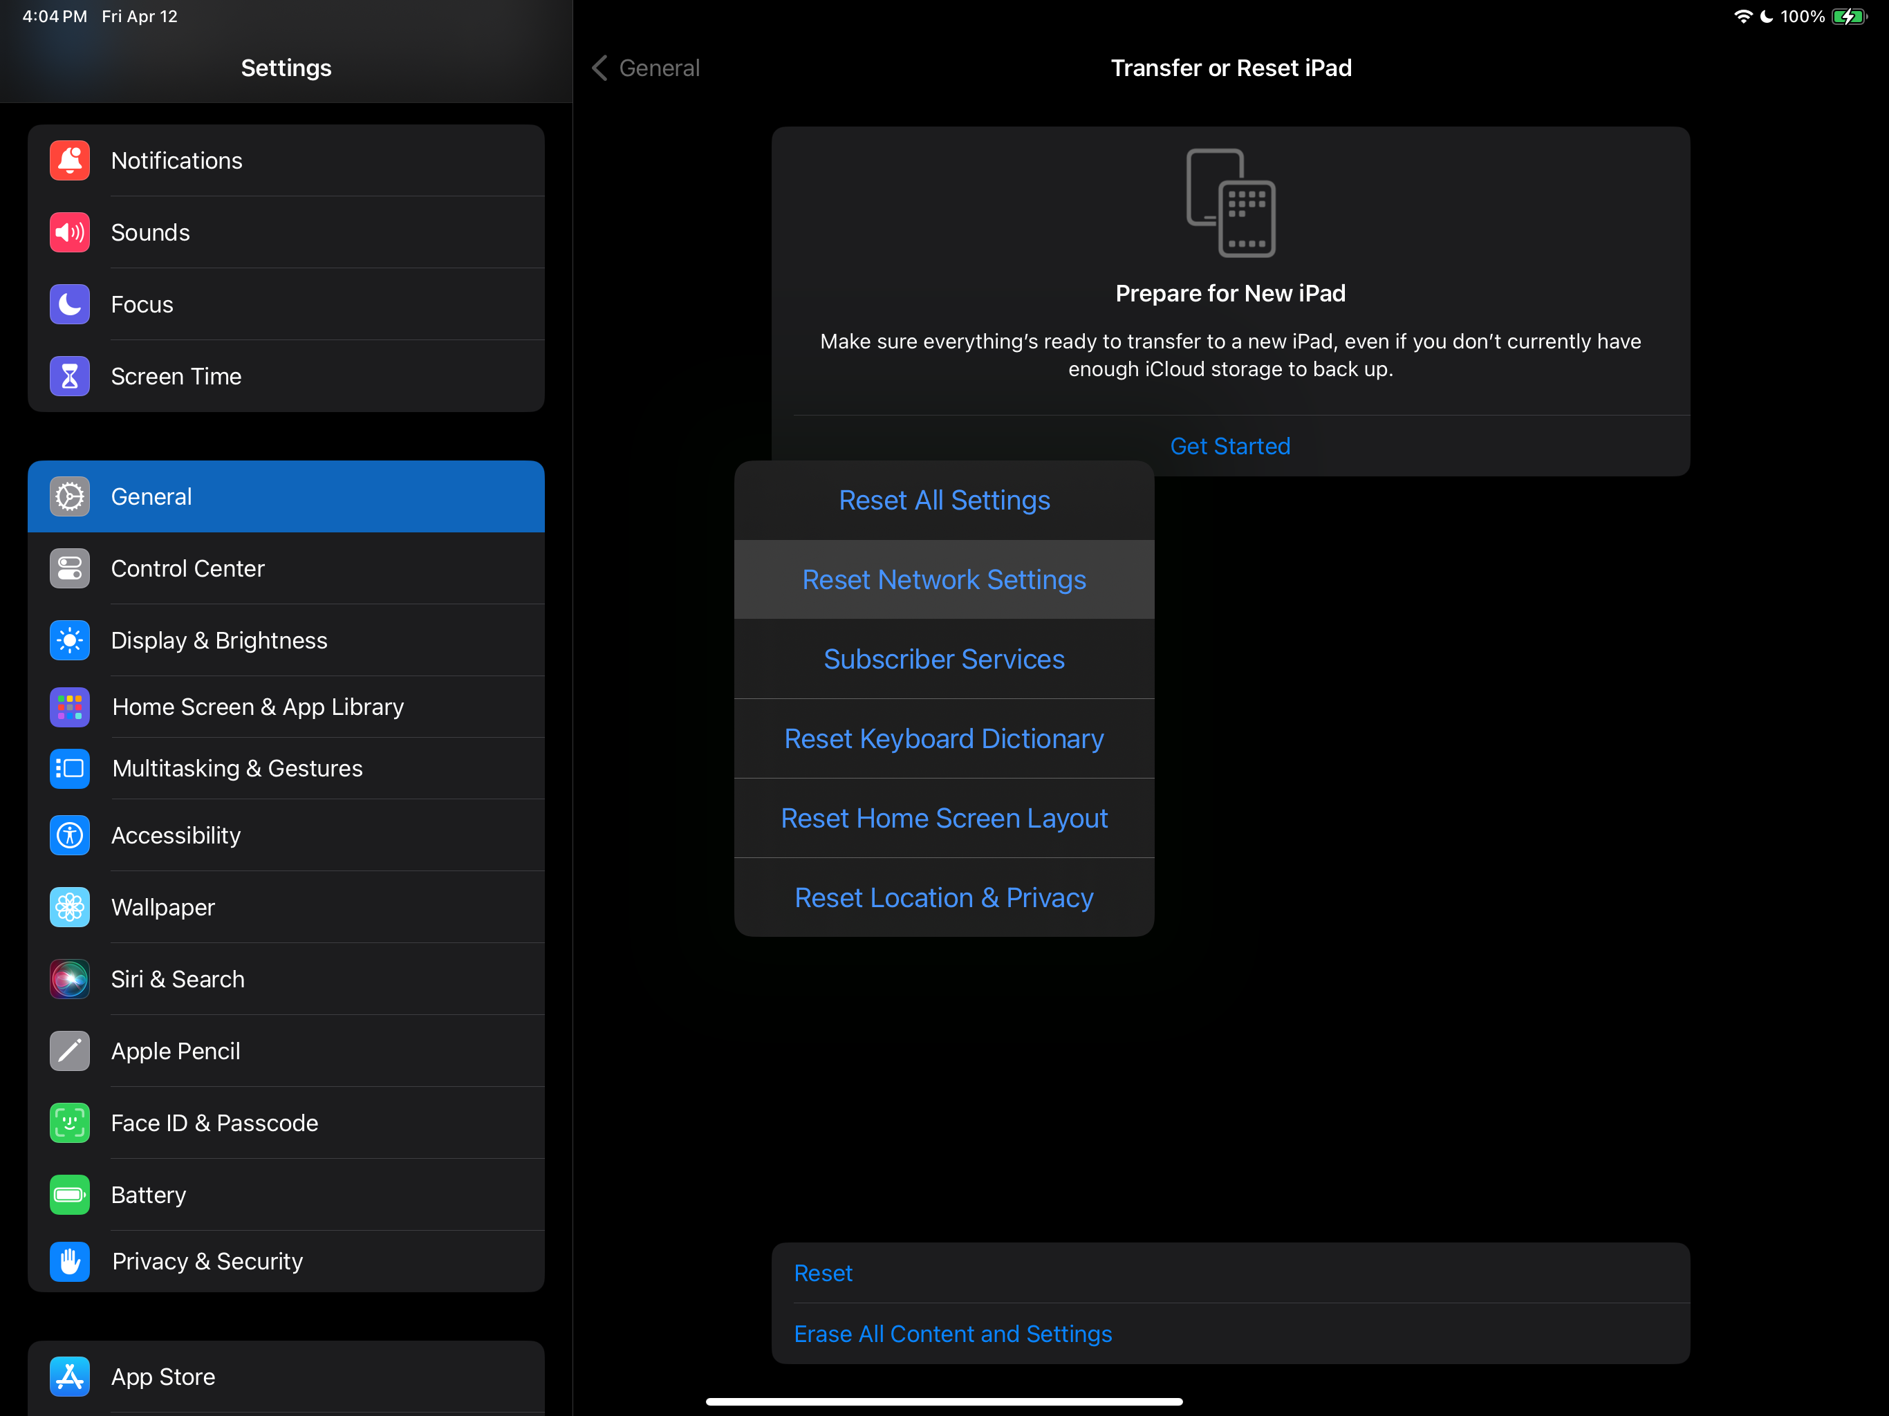Choose Reset Location & Privacy
Viewport: 1889px width, 1416px height.
(944, 897)
